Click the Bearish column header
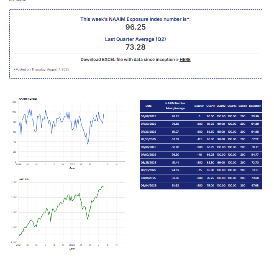274x257 pixels. click(x=199, y=106)
